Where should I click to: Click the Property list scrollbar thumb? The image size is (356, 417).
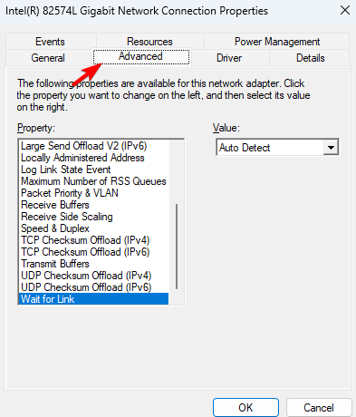177,247
